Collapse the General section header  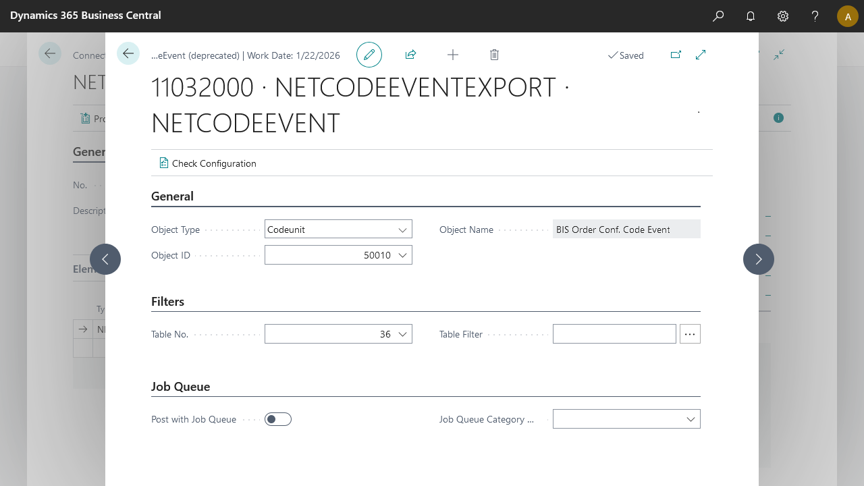[172, 196]
